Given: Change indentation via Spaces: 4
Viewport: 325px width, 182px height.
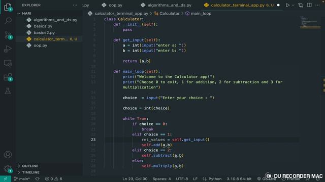Looking at the screenshot, I should pyautogui.click(x=161, y=178).
